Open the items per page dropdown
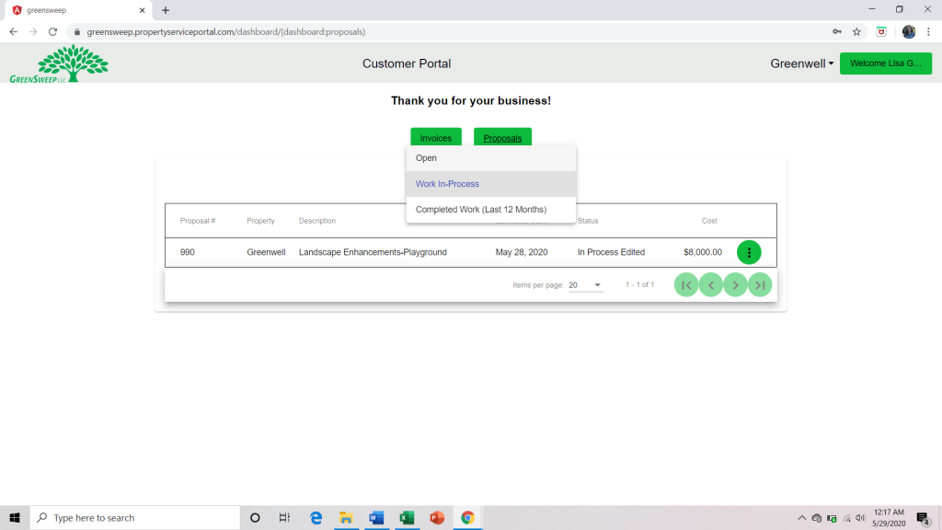 [585, 285]
